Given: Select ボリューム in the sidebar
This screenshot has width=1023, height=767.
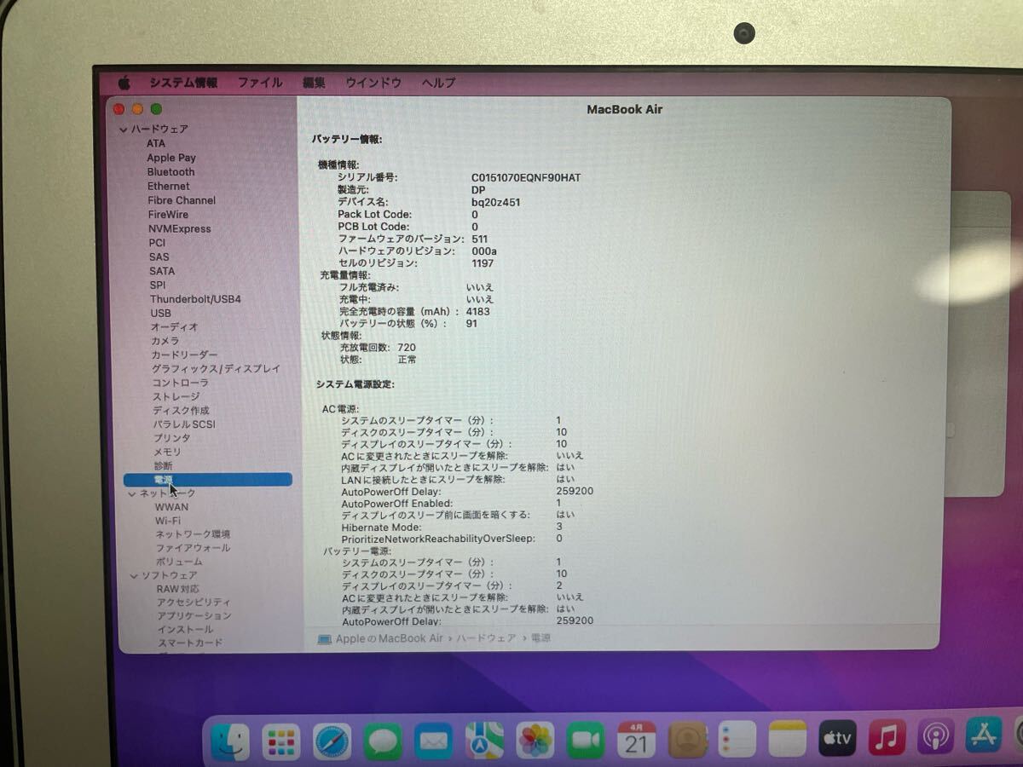Looking at the screenshot, I should [x=179, y=562].
